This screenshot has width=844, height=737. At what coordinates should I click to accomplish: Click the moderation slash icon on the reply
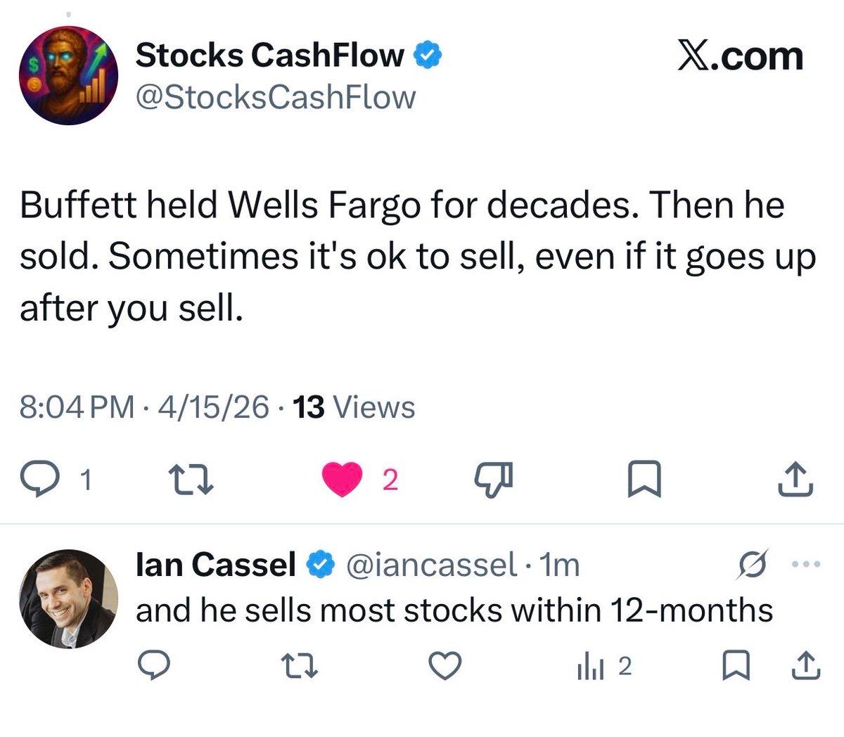(752, 563)
